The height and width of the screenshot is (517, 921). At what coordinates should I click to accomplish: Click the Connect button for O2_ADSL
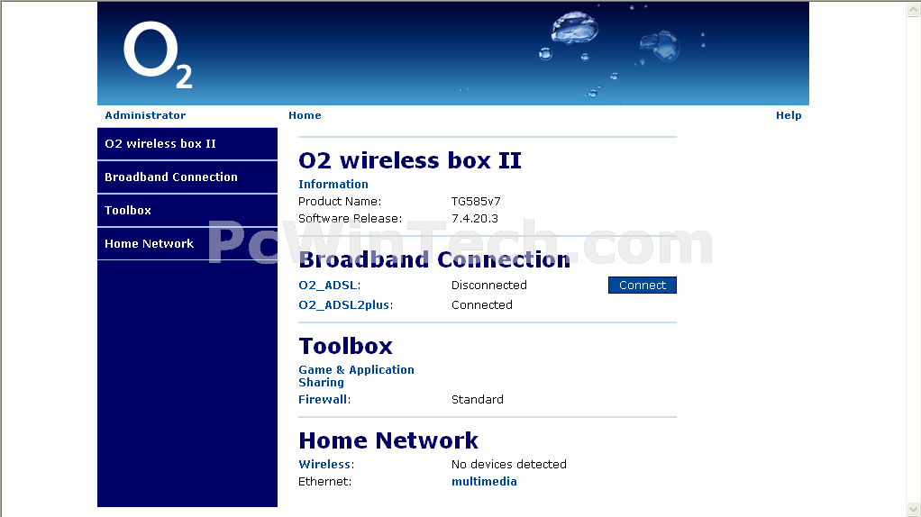pyautogui.click(x=642, y=286)
